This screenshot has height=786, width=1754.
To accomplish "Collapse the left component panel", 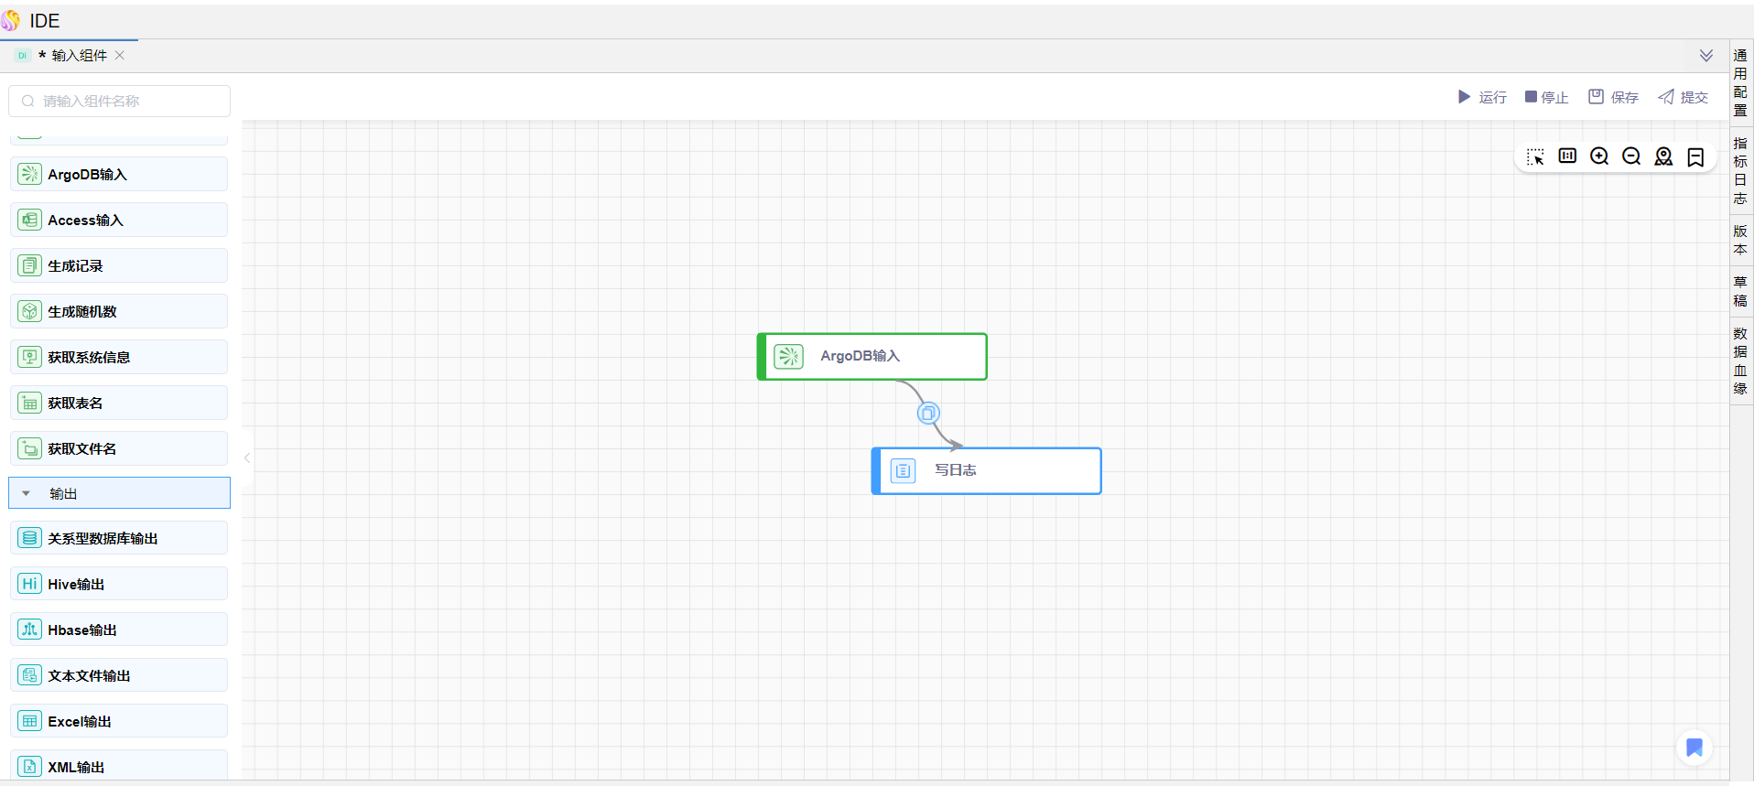I will click(x=247, y=458).
